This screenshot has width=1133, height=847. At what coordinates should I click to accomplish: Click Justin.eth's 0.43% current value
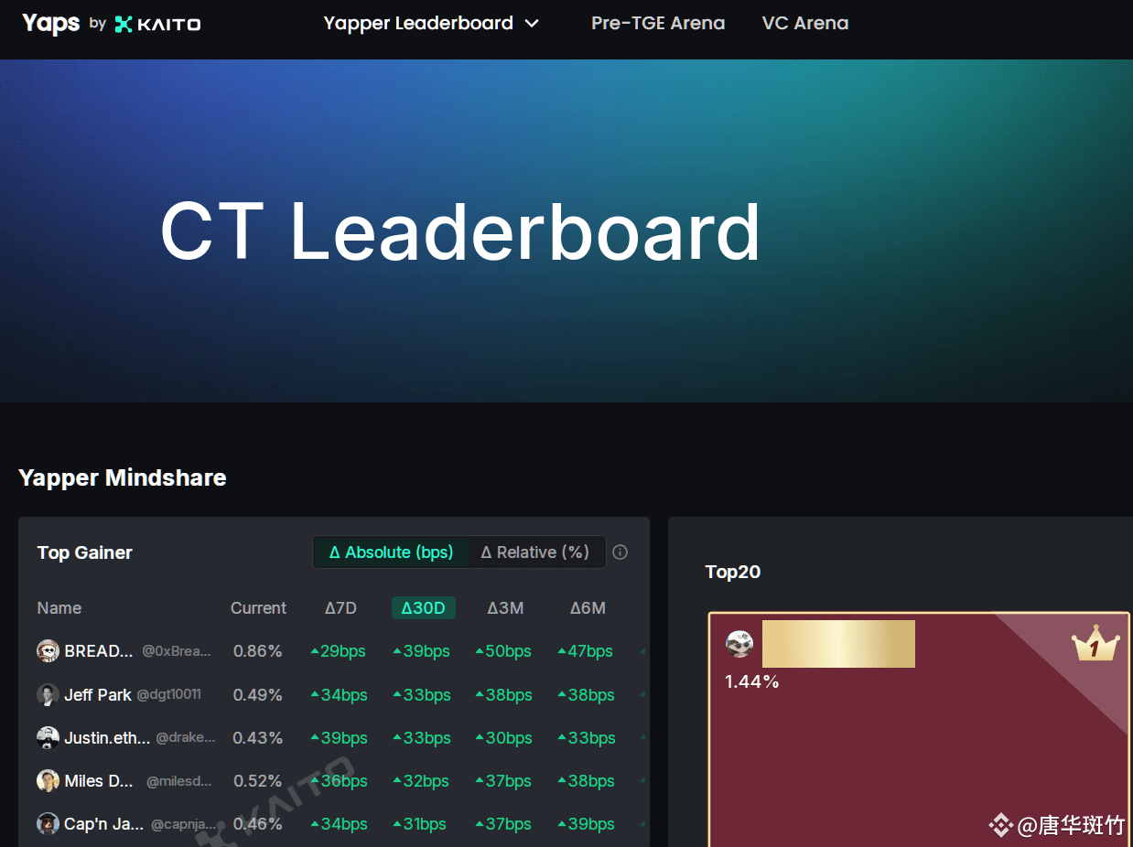point(258,737)
